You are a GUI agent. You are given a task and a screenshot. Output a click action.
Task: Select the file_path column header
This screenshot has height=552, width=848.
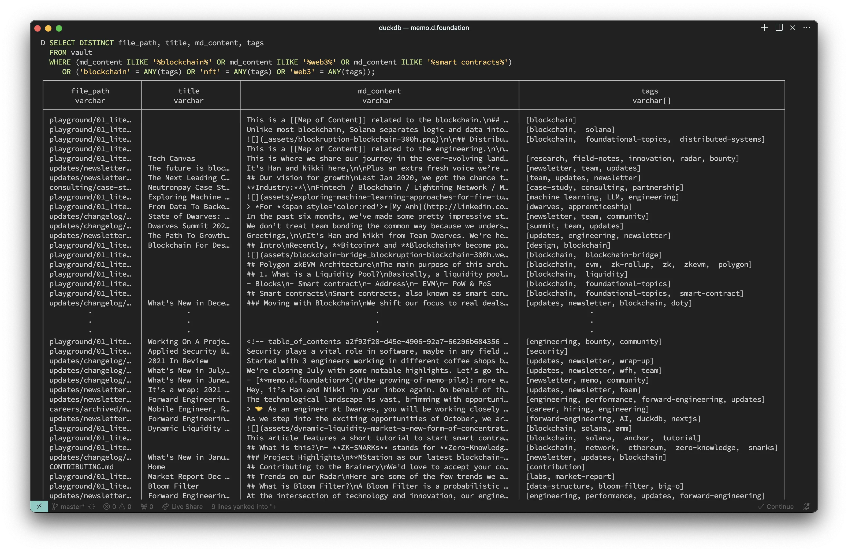[x=90, y=91]
